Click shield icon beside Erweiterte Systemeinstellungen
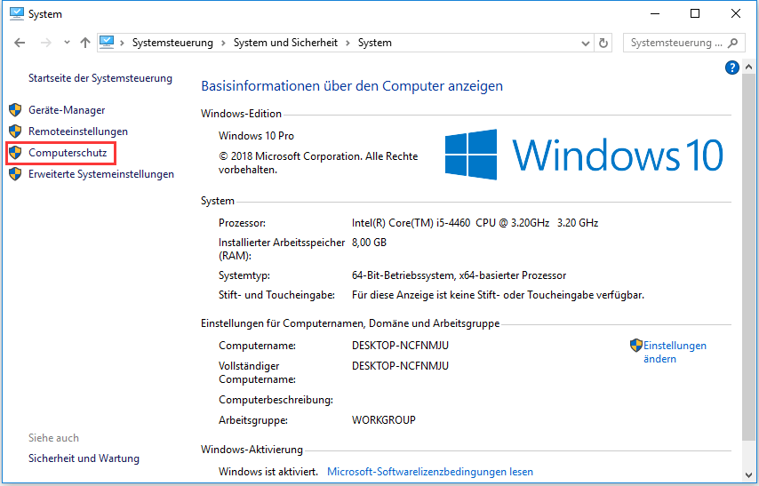This screenshot has width=759, height=486. [15, 174]
